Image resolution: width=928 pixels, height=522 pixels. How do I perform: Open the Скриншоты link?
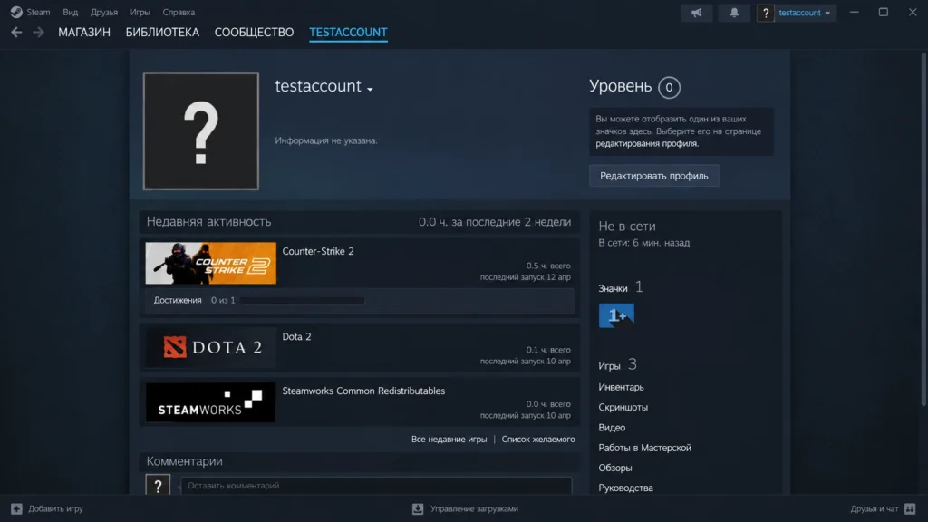point(623,407)
